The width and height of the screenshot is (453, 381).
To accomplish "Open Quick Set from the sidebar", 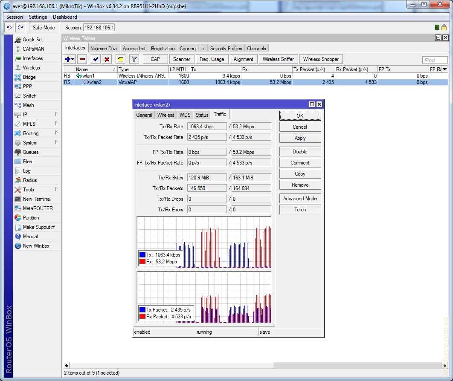I will (32, 40).
